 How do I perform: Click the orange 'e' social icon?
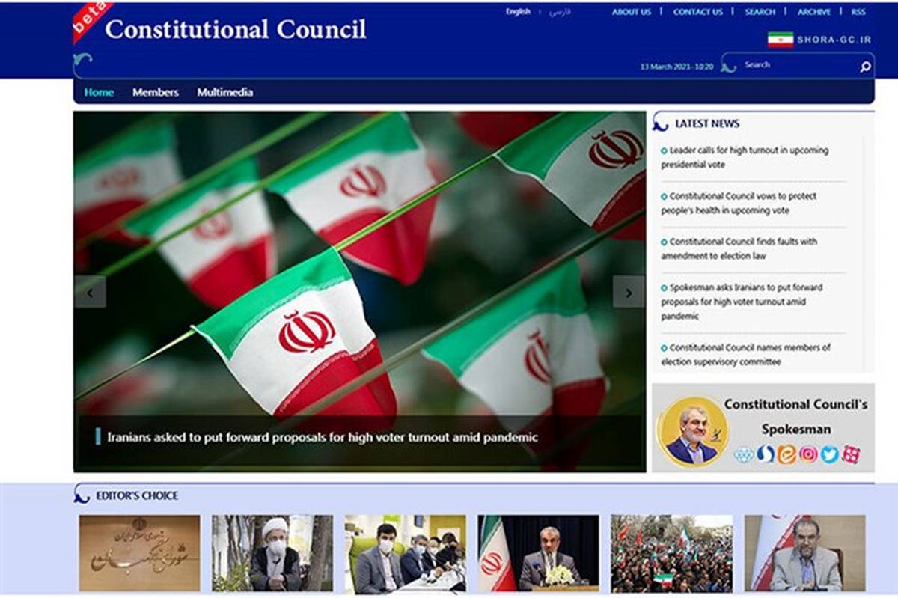(786, 454)
